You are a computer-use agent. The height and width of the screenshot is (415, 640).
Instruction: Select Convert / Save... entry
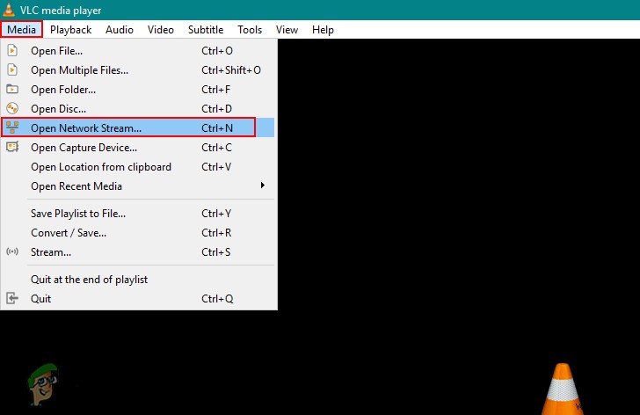pos(138,233)
